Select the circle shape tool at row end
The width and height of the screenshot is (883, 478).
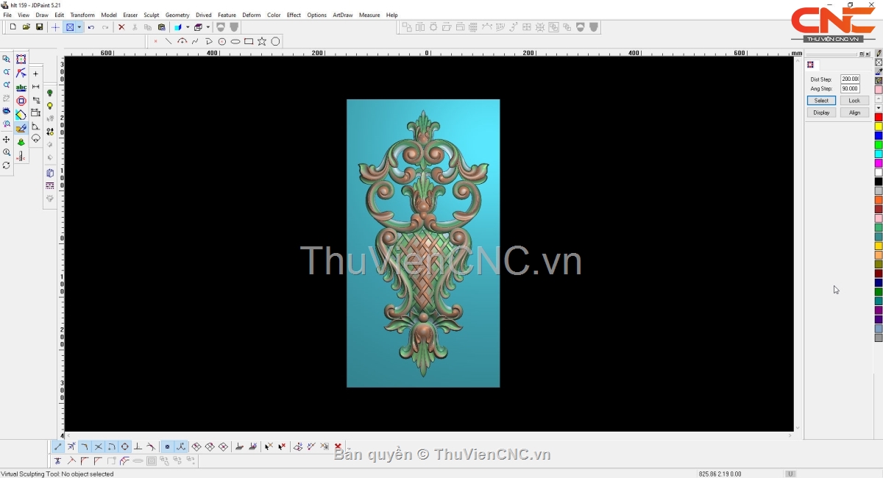(275, 41)
